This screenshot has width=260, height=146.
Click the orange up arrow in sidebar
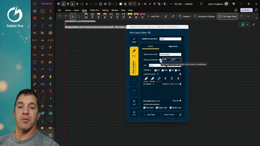42,40
